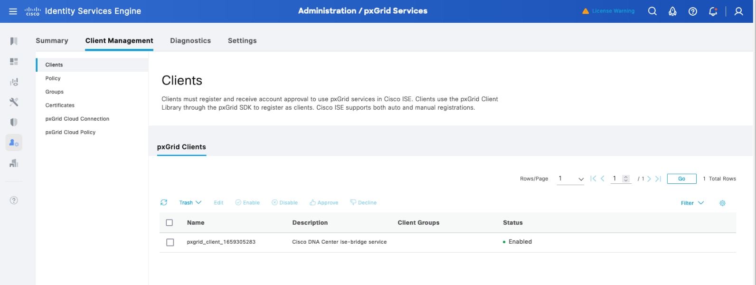Click the pxgrid_client_1659305283 name cell
The image size is (756, 285).
(x=221, y=242)
